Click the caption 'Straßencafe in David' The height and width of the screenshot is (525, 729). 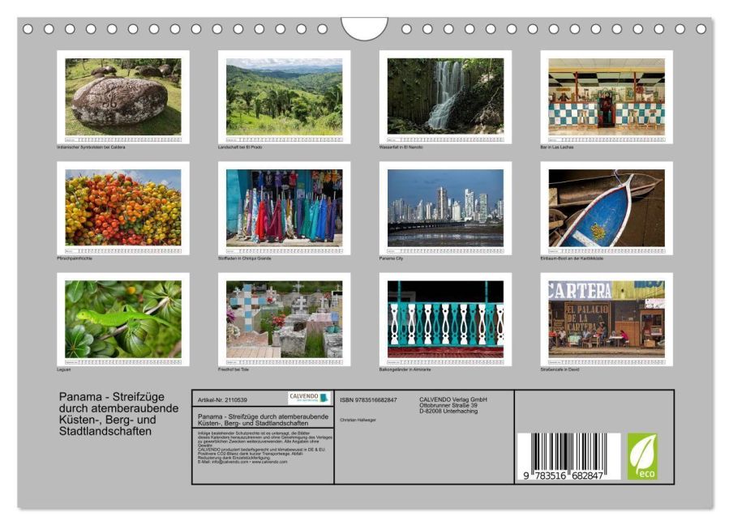tap(560, 369)
